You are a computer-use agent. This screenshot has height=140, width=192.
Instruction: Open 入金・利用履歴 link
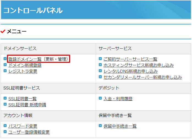click(118, 99)
